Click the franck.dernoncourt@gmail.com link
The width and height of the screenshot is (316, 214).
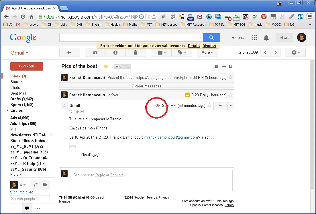172,137
